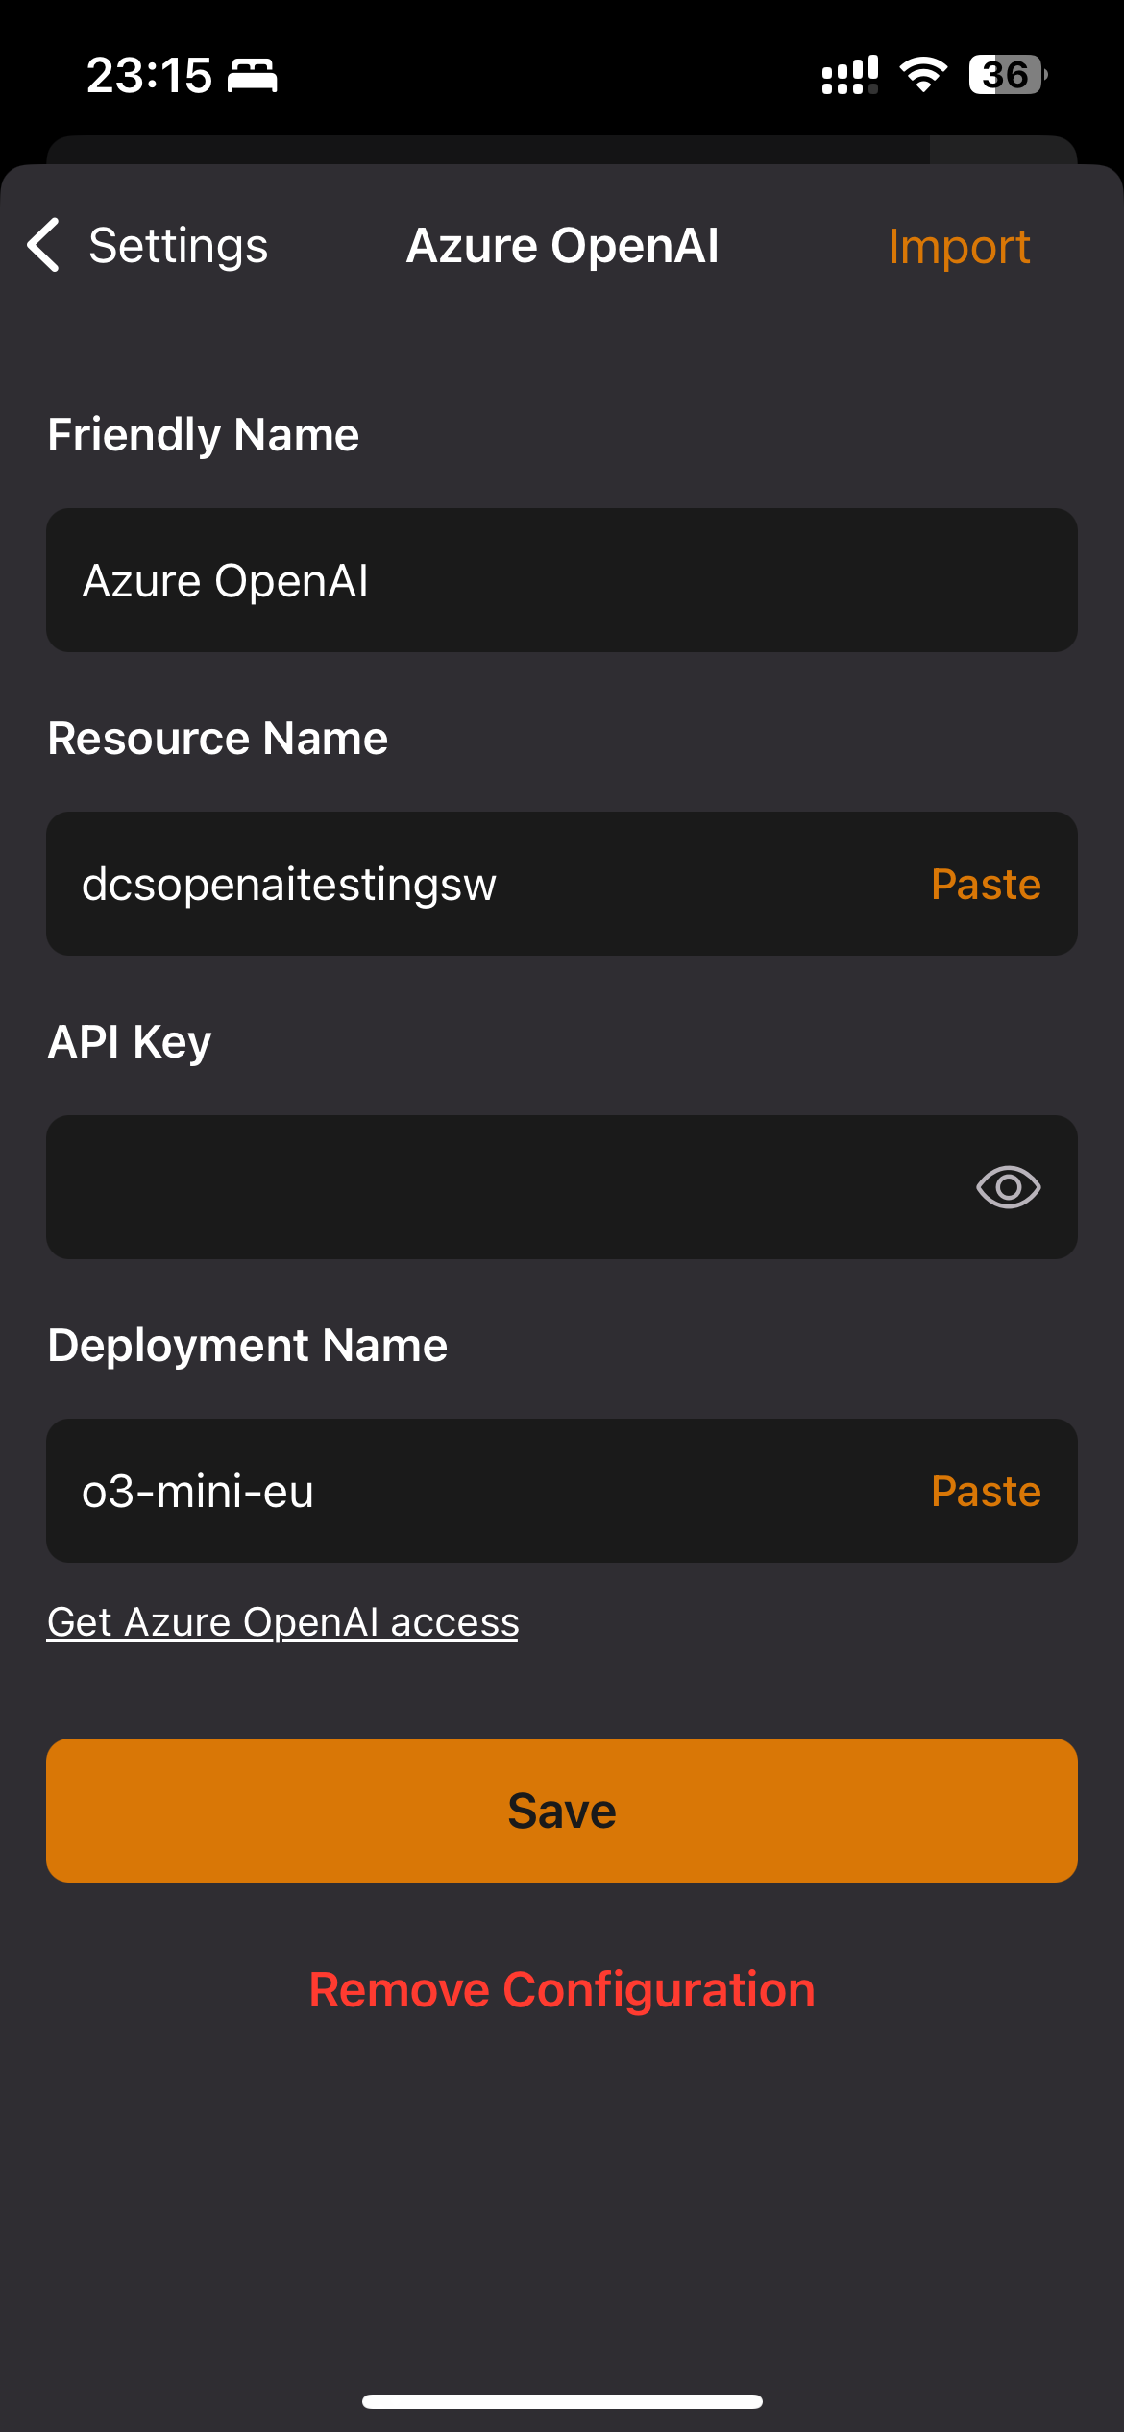Tap the Deployment Name label
The width and height of the screenshot is (1124, 2432).
click(248, 1346)
